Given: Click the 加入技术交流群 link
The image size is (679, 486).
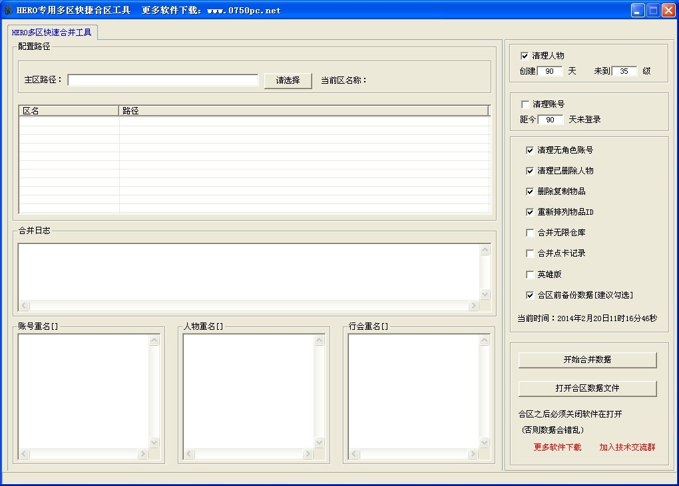Looking at the screenshot, I should 627,447.
